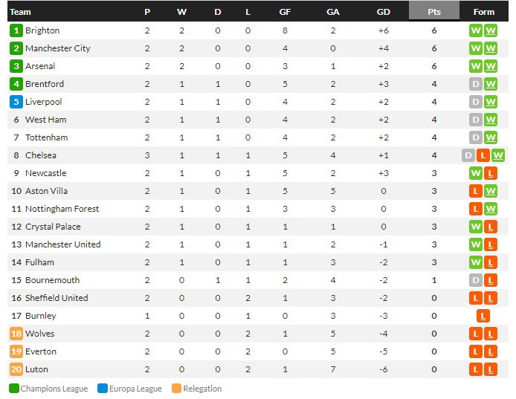This screenshot has width=516, height=399.
Task: Click Chelsea's orange L form icon
Action: coord(483,155)
